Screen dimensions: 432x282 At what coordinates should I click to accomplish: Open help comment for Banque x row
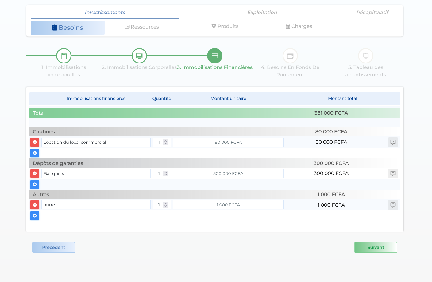(x=393, y=173)
